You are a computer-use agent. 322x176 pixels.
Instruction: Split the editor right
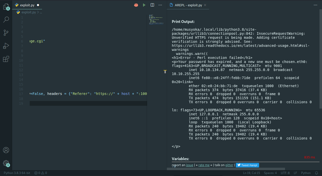pos(152,5)
